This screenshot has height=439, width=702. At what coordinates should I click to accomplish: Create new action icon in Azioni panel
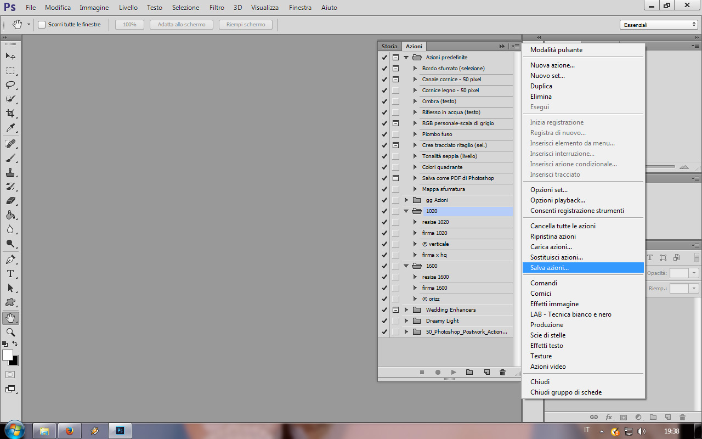486,372
